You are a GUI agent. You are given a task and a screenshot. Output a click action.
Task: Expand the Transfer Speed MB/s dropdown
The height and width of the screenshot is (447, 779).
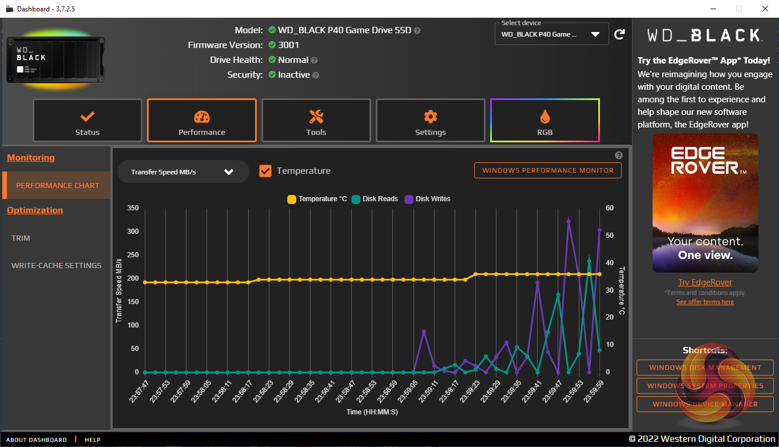tap(183, 171)
